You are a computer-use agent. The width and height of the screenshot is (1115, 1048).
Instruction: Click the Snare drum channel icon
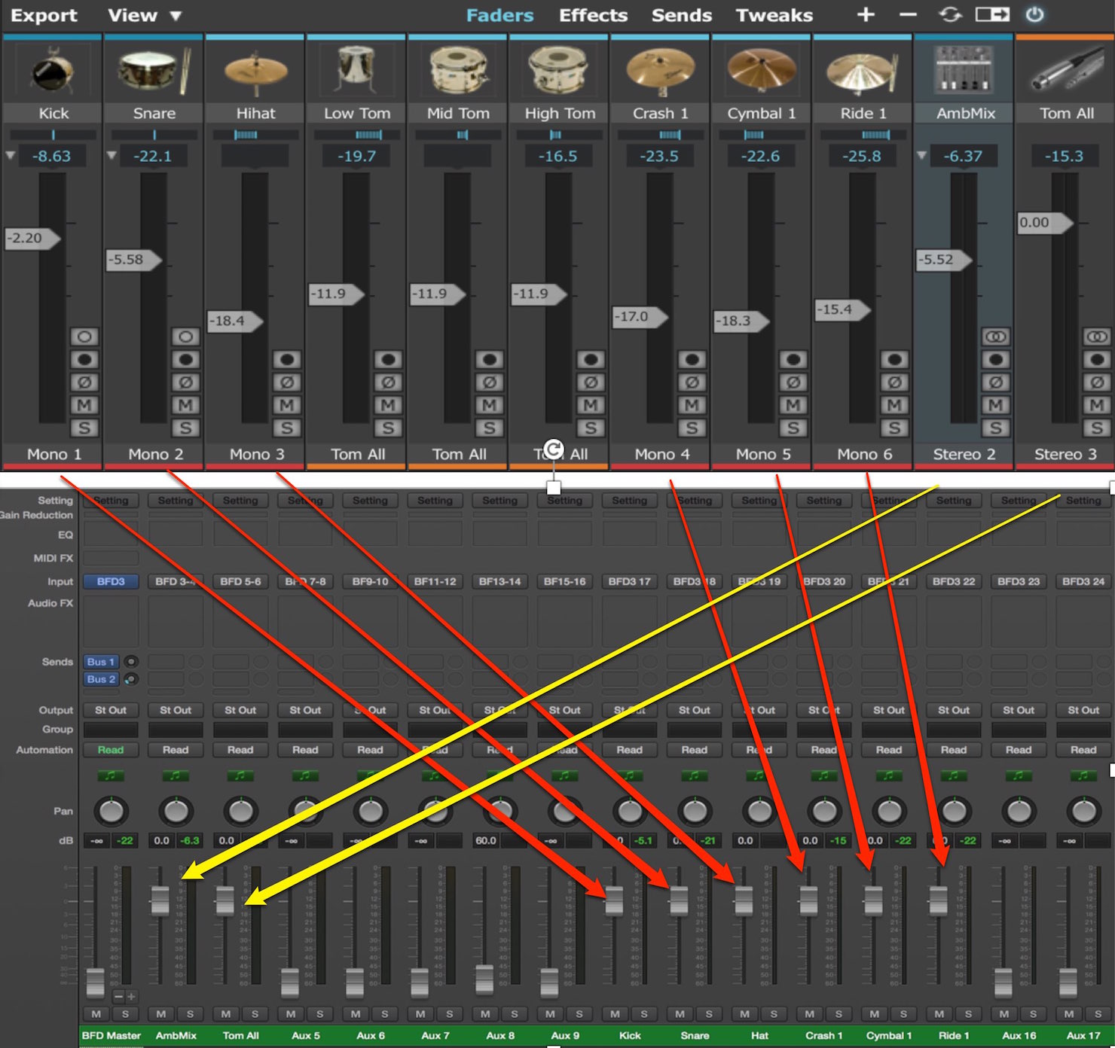[154, 72]
